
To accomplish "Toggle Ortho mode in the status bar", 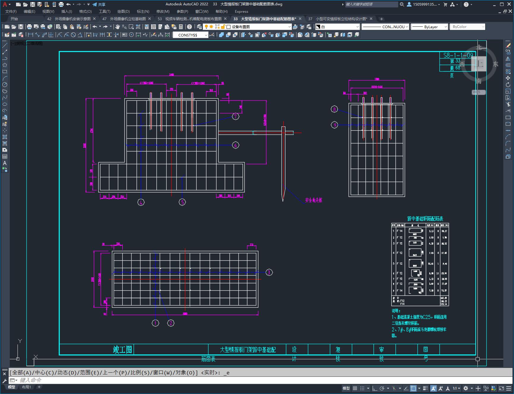I will click(375, 388).
